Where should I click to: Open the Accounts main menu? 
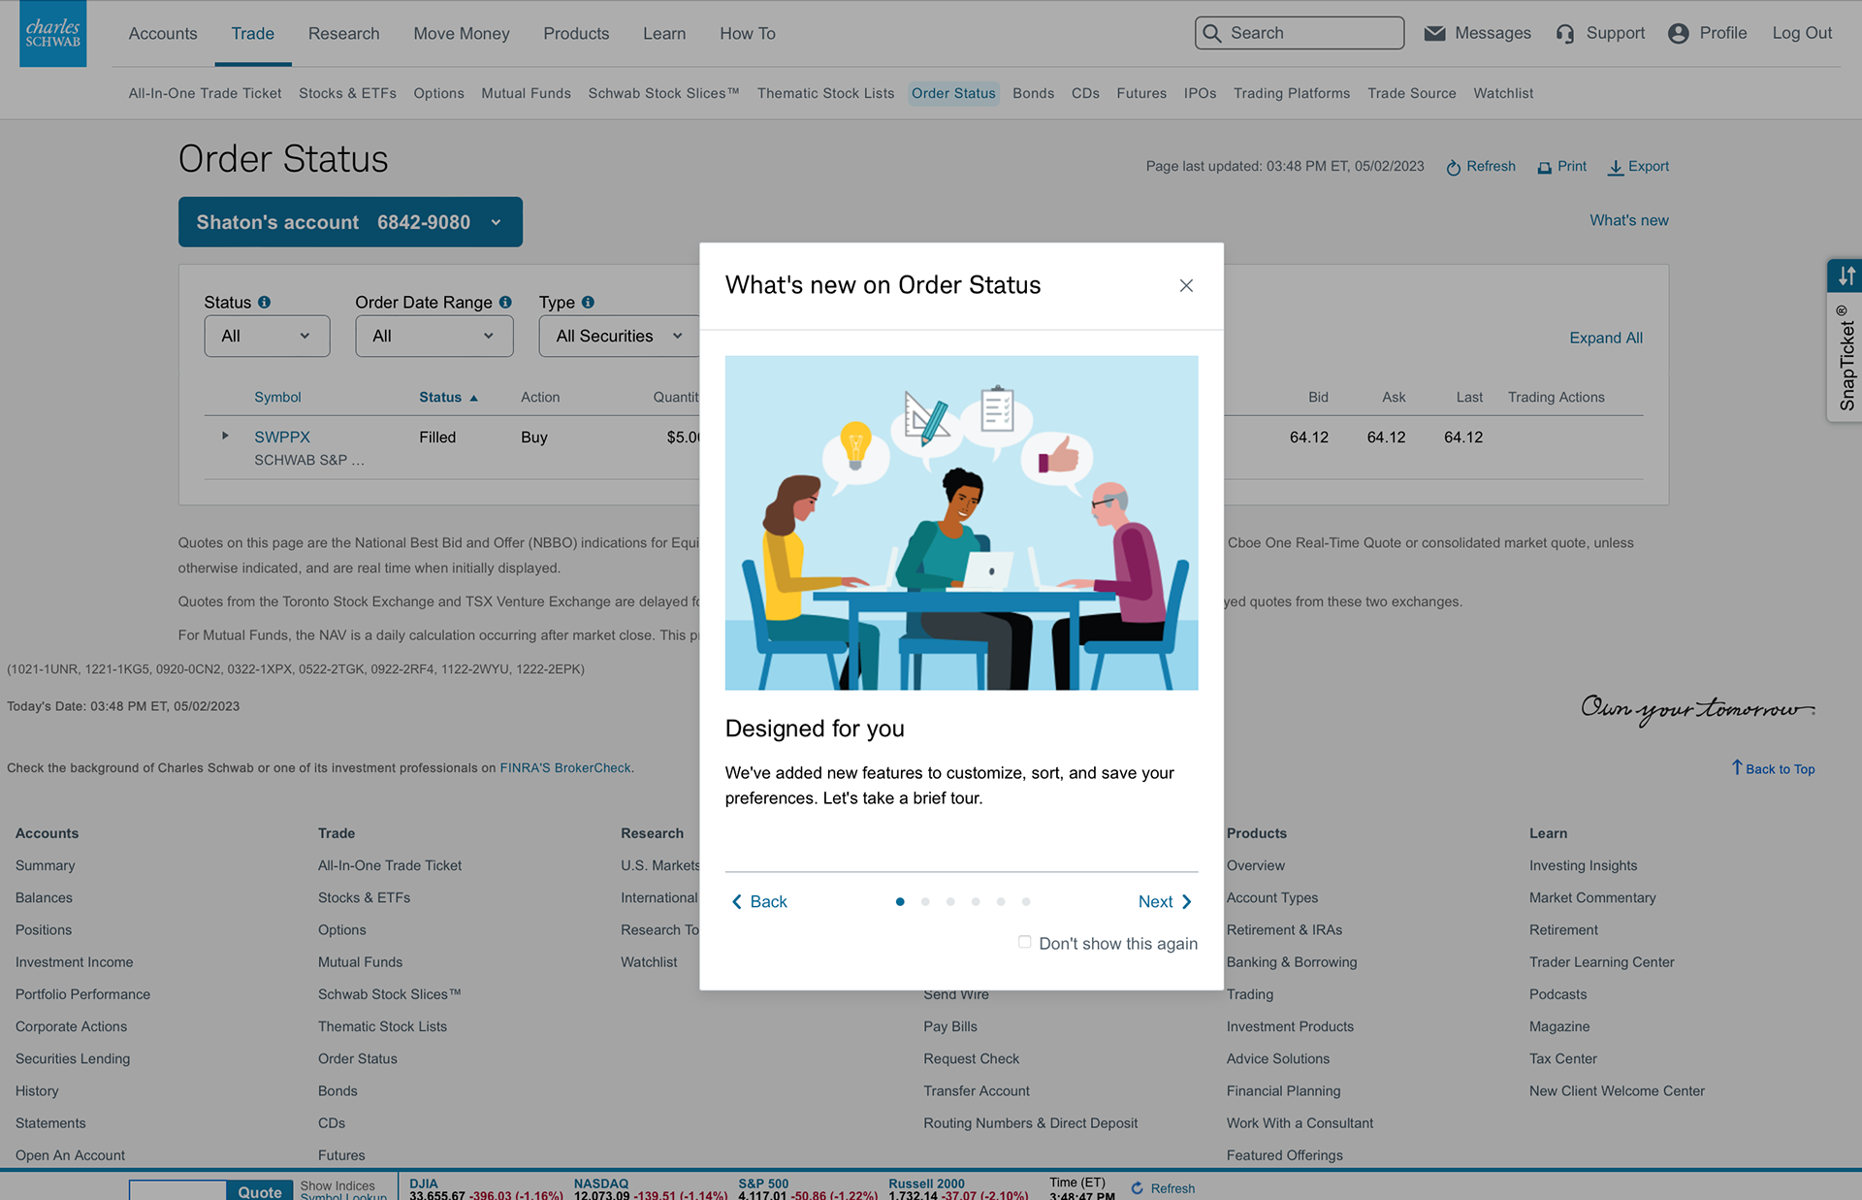pos(163,34)
